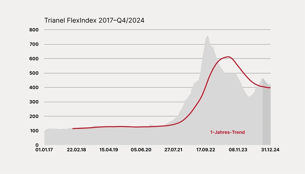Click the y-axis label '100'
This screenshot has height=174, width=305.
(34, 130)
